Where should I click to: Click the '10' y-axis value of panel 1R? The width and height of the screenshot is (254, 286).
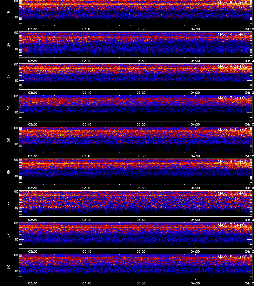coord(16,17)
